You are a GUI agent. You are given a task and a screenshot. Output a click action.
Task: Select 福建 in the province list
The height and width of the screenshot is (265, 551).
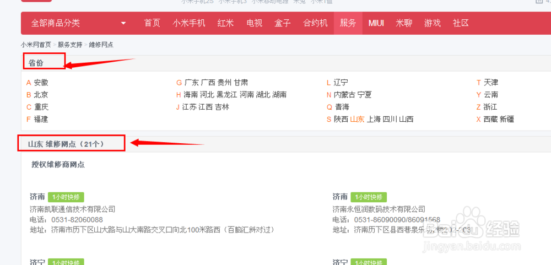click(41, 119)
